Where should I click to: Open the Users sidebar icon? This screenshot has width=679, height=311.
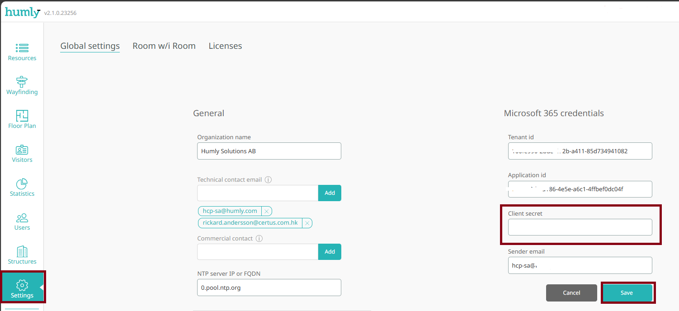[x=22, y=218]
